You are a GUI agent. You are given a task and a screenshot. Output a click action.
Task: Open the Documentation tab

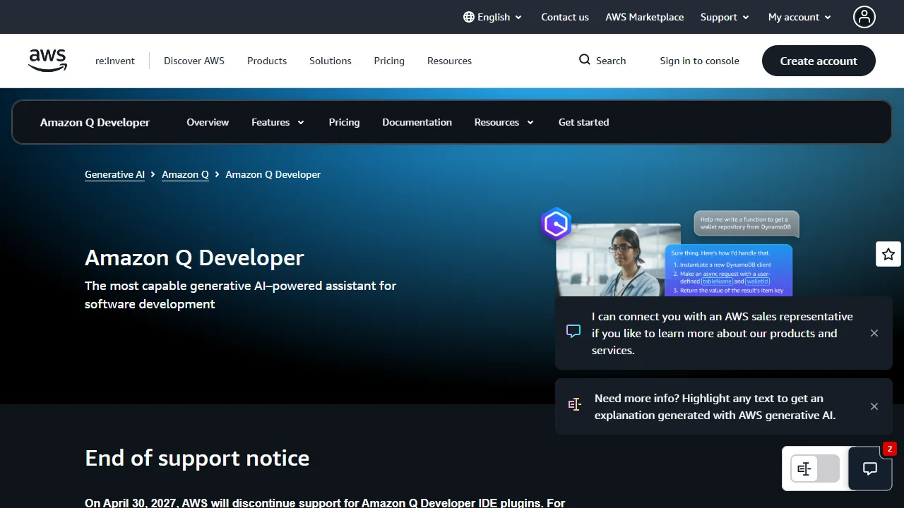pyautogui.click(x=417, y=122)
